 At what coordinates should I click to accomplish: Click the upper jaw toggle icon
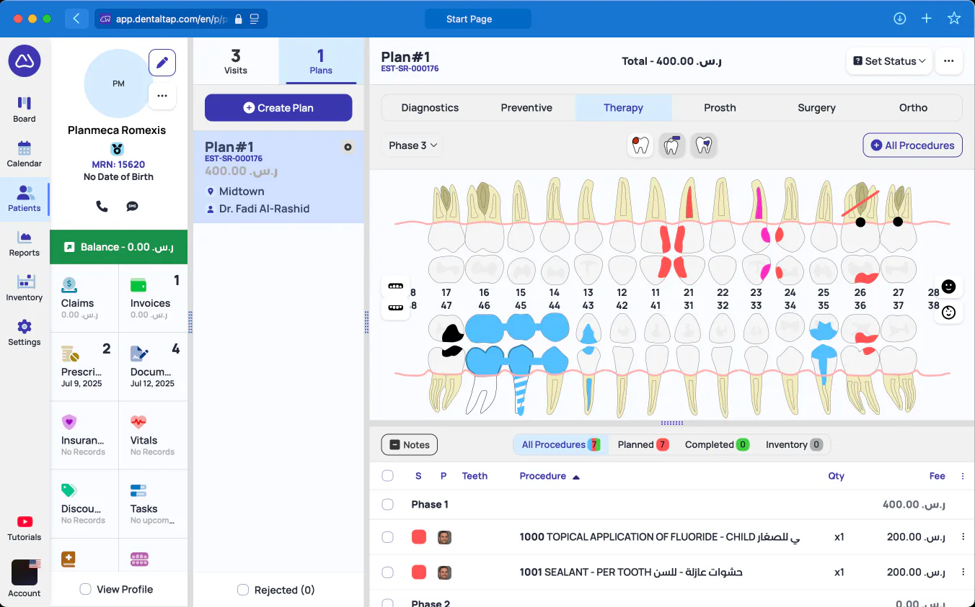395,286
